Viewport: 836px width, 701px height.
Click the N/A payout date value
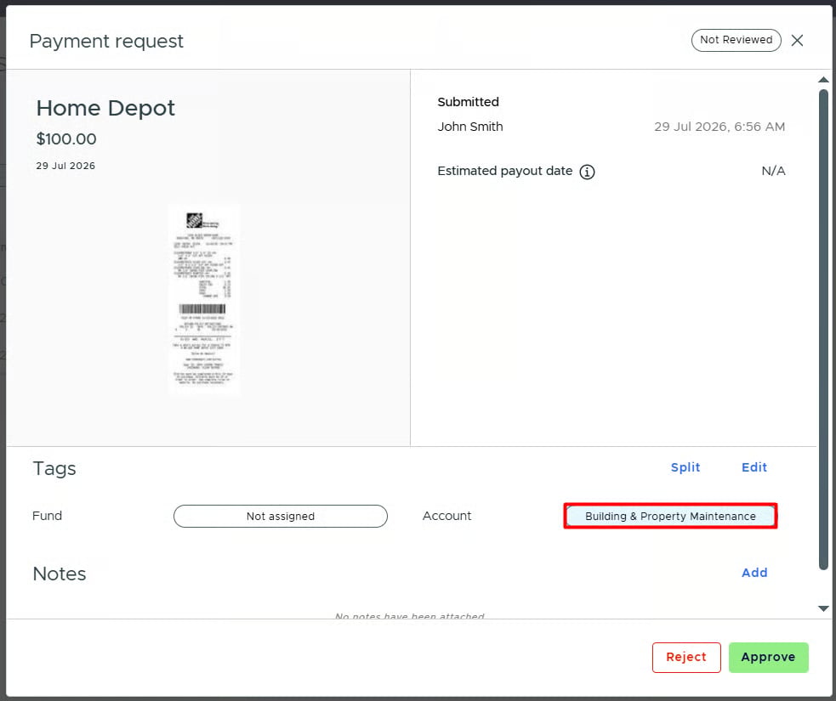tap(773, 171)
